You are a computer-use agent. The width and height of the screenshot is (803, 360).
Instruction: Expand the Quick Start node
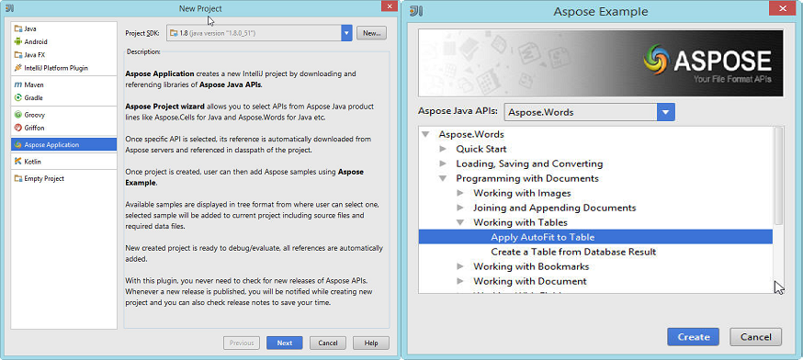tap(443, 149)
